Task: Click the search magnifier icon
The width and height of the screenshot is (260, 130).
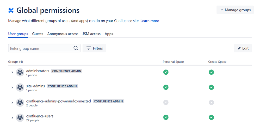Action: (76, 48)
